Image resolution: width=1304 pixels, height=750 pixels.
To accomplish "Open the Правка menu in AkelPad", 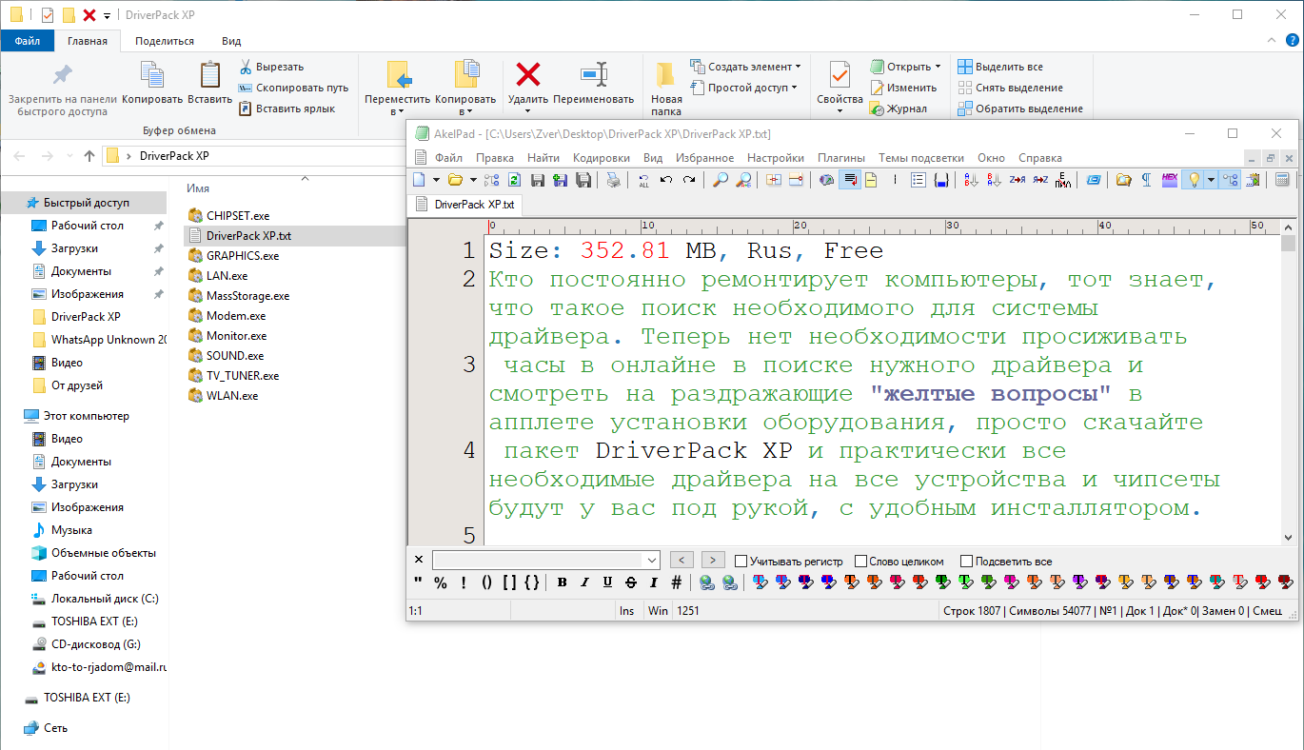I will pos(495,158).
